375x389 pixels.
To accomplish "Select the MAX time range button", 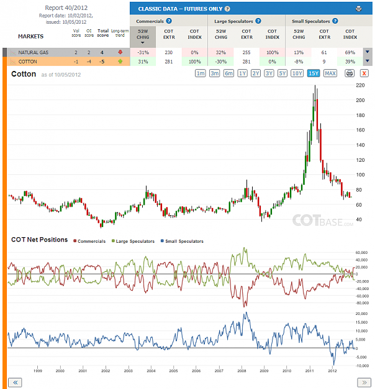I will coord(330,73).
